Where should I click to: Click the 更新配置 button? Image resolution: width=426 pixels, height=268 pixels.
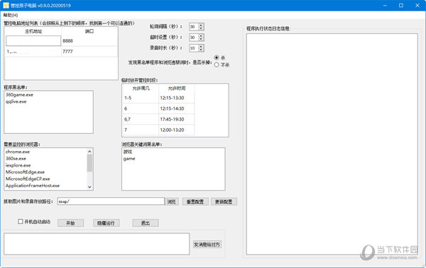pos(224,202)
